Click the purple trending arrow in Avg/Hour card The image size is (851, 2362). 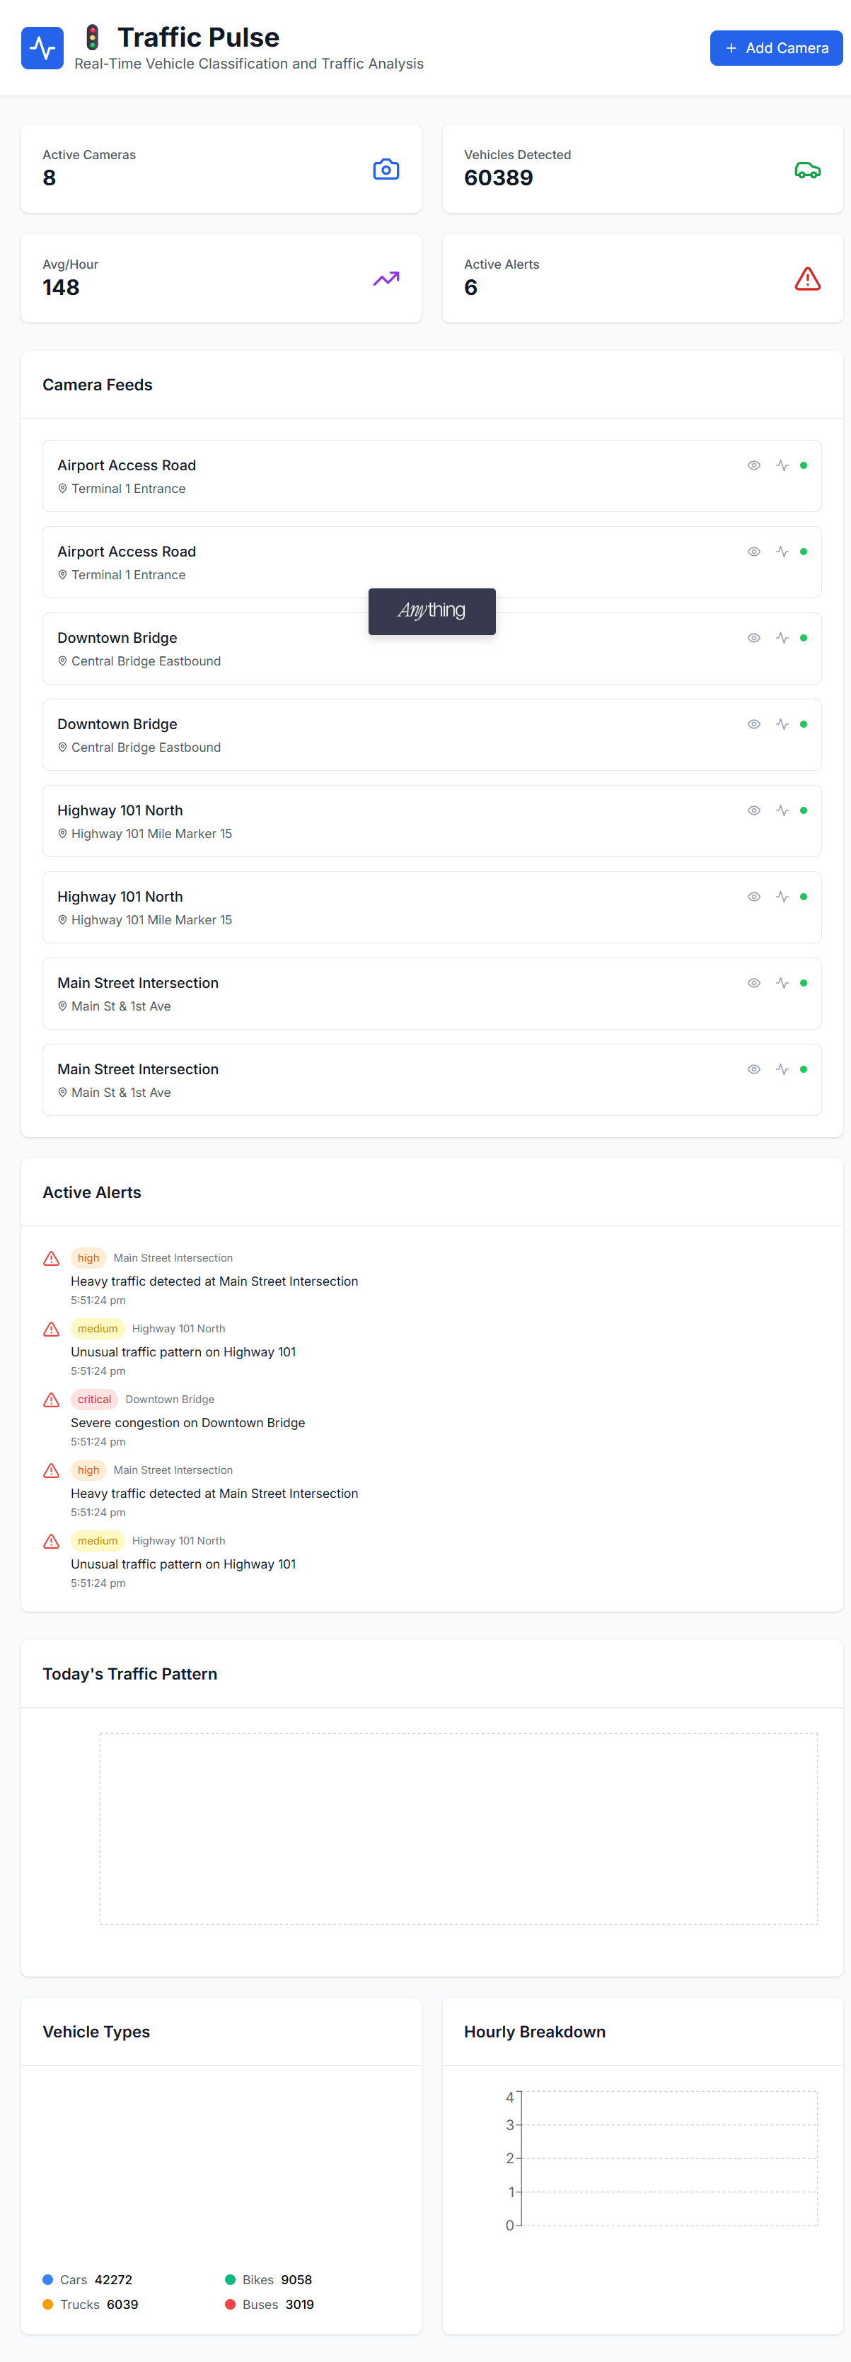(x=386, y=279)
